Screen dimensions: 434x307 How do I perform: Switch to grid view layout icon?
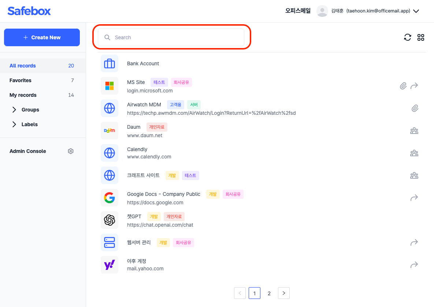click(x=421, y=37)
